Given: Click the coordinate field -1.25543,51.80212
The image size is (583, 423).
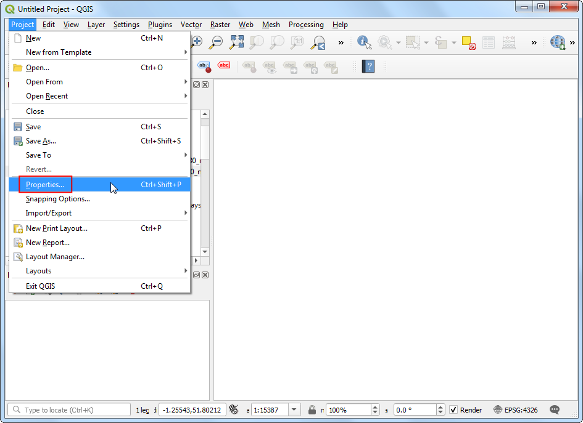Looking at the screenshot, I should coord(192,409).
